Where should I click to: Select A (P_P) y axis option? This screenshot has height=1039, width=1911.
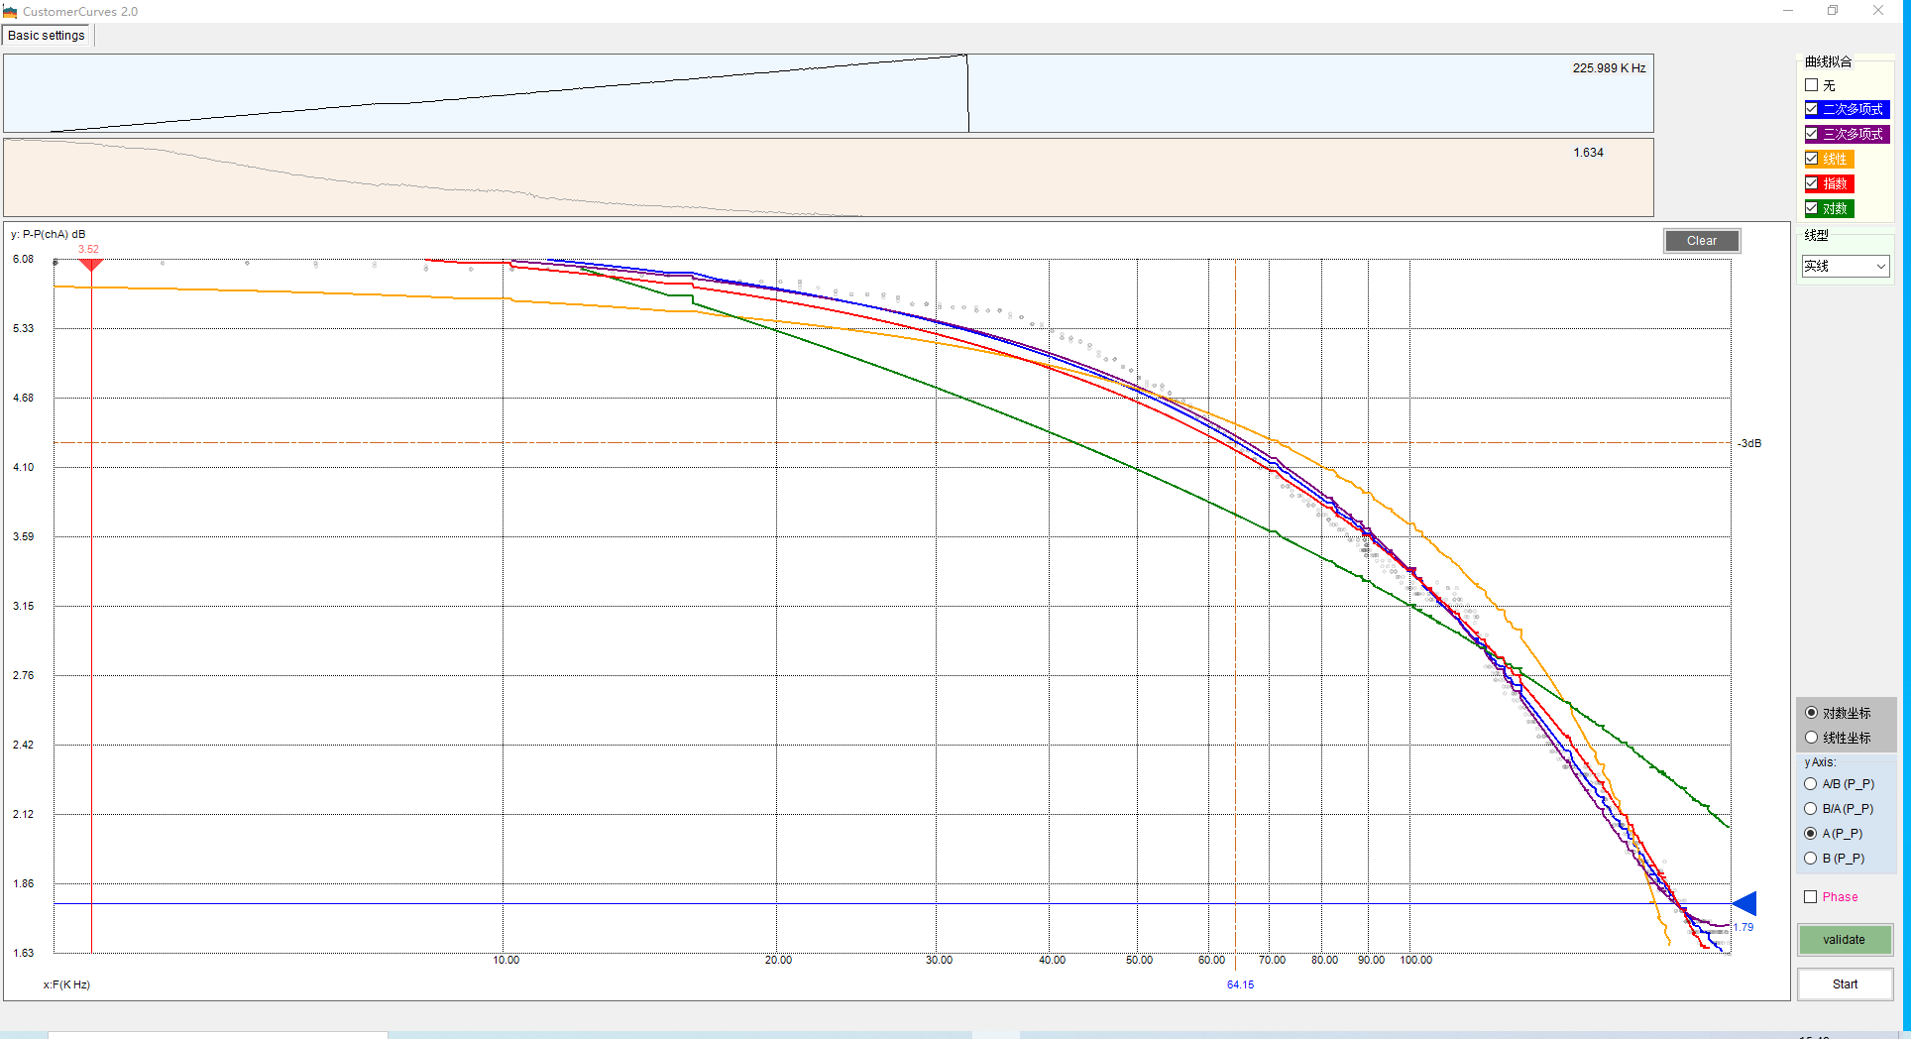1811,834
